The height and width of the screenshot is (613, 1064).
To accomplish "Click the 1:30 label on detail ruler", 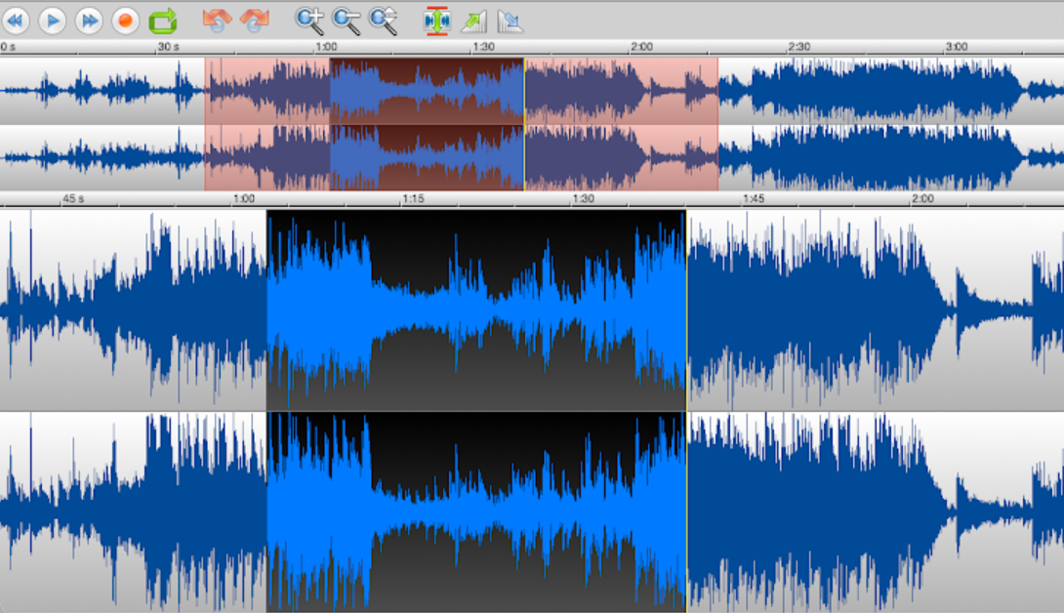I will [583, 199].
